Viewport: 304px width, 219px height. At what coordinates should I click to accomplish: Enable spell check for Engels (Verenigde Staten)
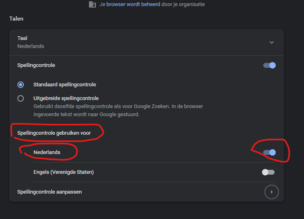(x=268, y=172)
